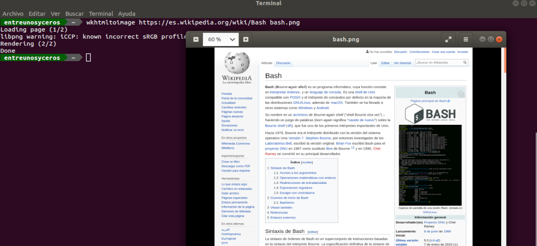Screen dimensions: 537x246
Task: Click the Buscar en Wikipedia search field
Action: tap(442, 63)
